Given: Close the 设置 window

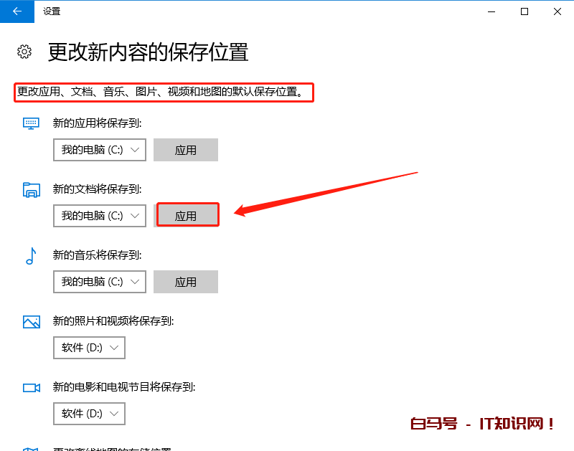Looking at the screenshot, I should (557, 11).
